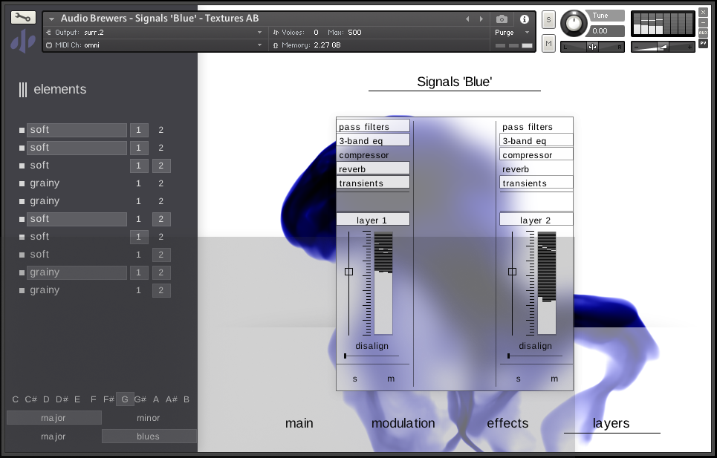Select the highlighted grainy element label
Screen dimensions: 717x458
[x=77, y=272]
